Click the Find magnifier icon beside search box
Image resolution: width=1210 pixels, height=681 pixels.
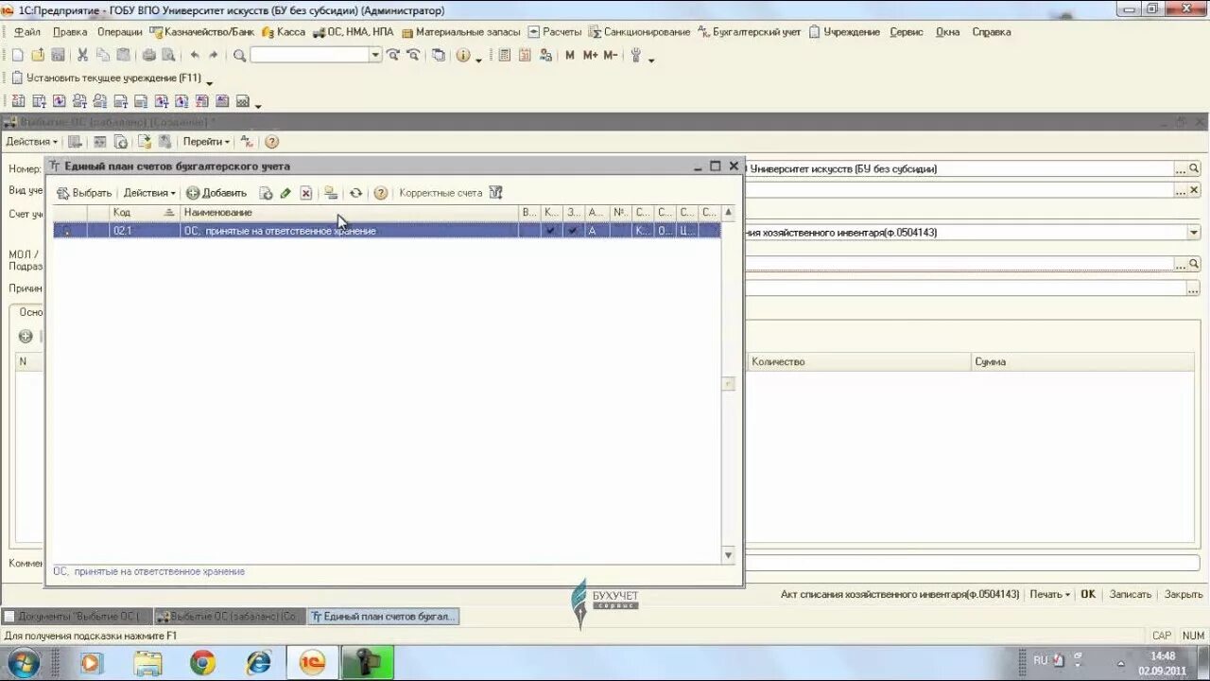point(239,55)
